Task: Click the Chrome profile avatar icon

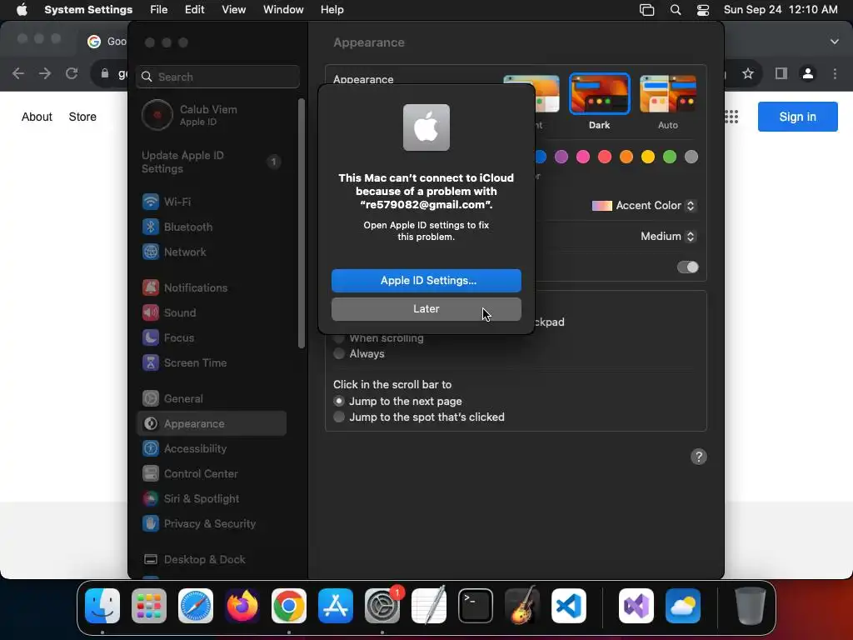Action: point(808,73)
